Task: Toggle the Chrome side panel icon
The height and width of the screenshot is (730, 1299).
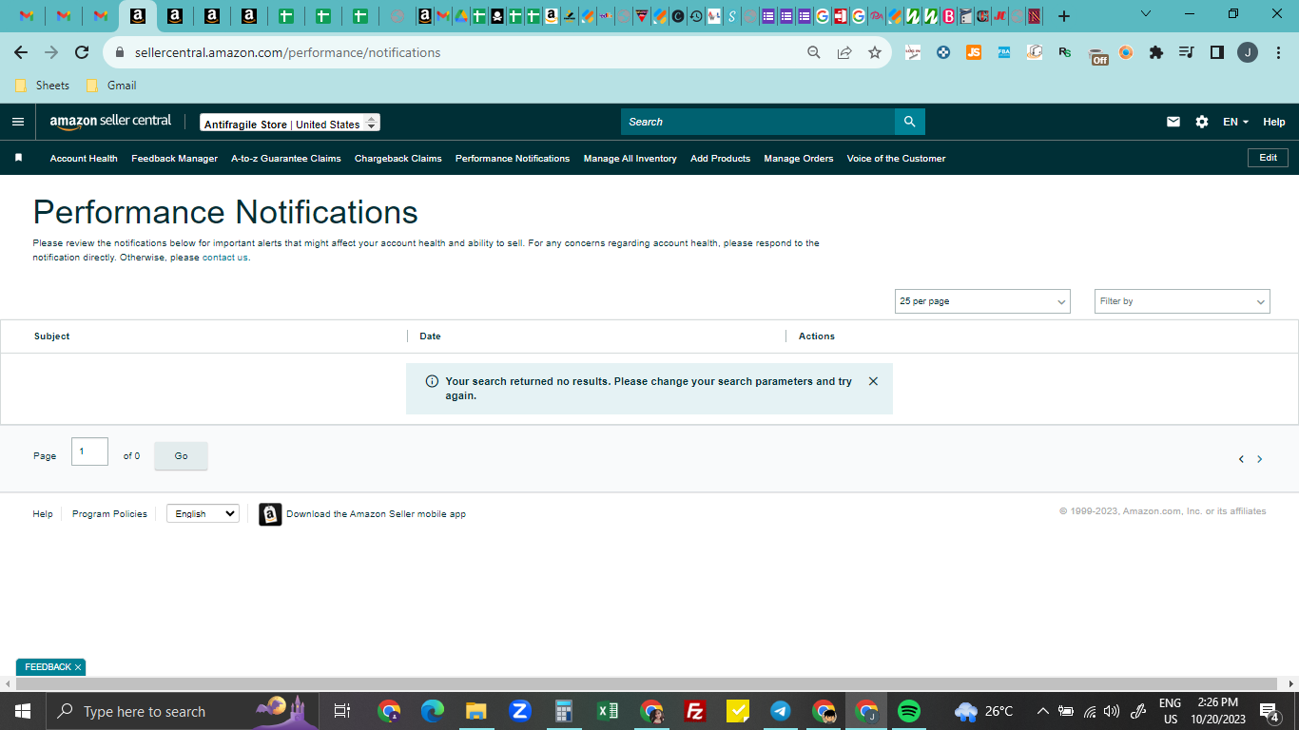Action: (x=1217, y=52)
